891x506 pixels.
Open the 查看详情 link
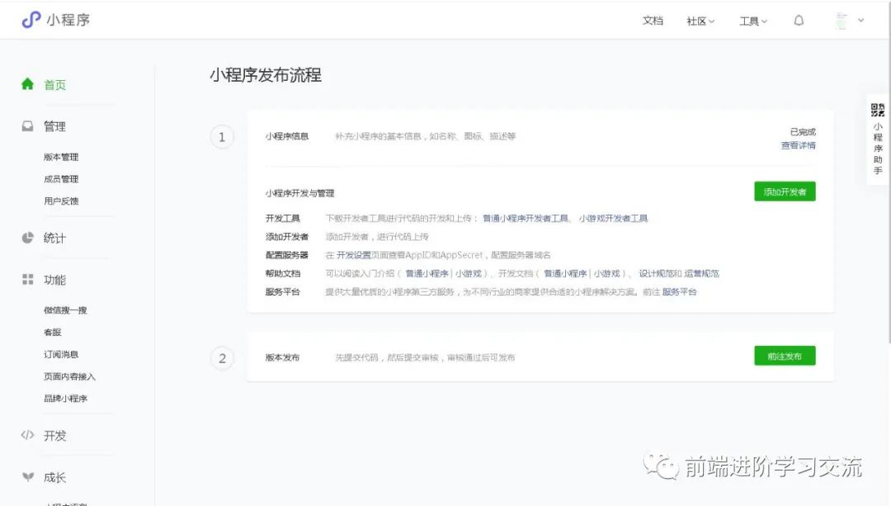pos(798,145)
